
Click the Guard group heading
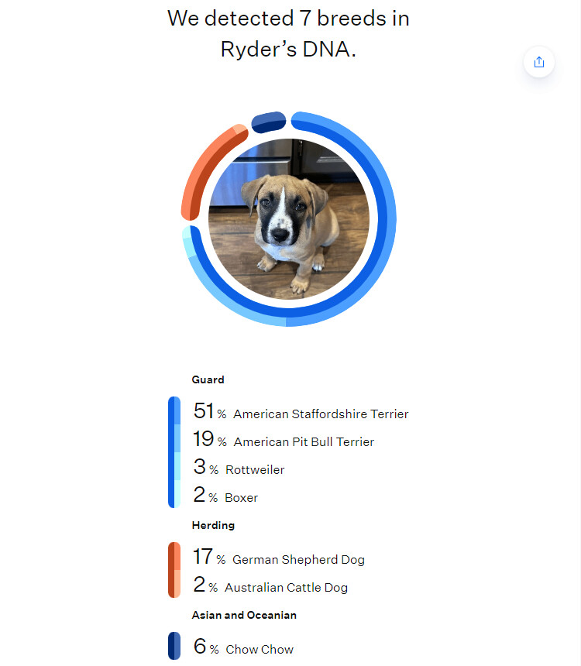point(208,379)
